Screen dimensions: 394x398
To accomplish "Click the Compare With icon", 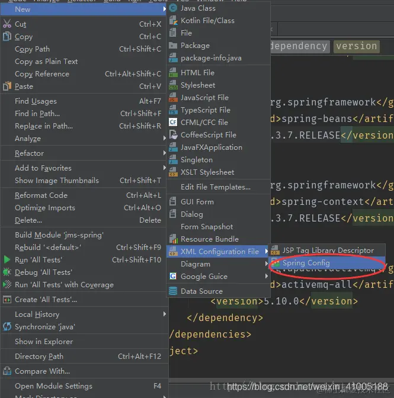I will click(7, 371).
